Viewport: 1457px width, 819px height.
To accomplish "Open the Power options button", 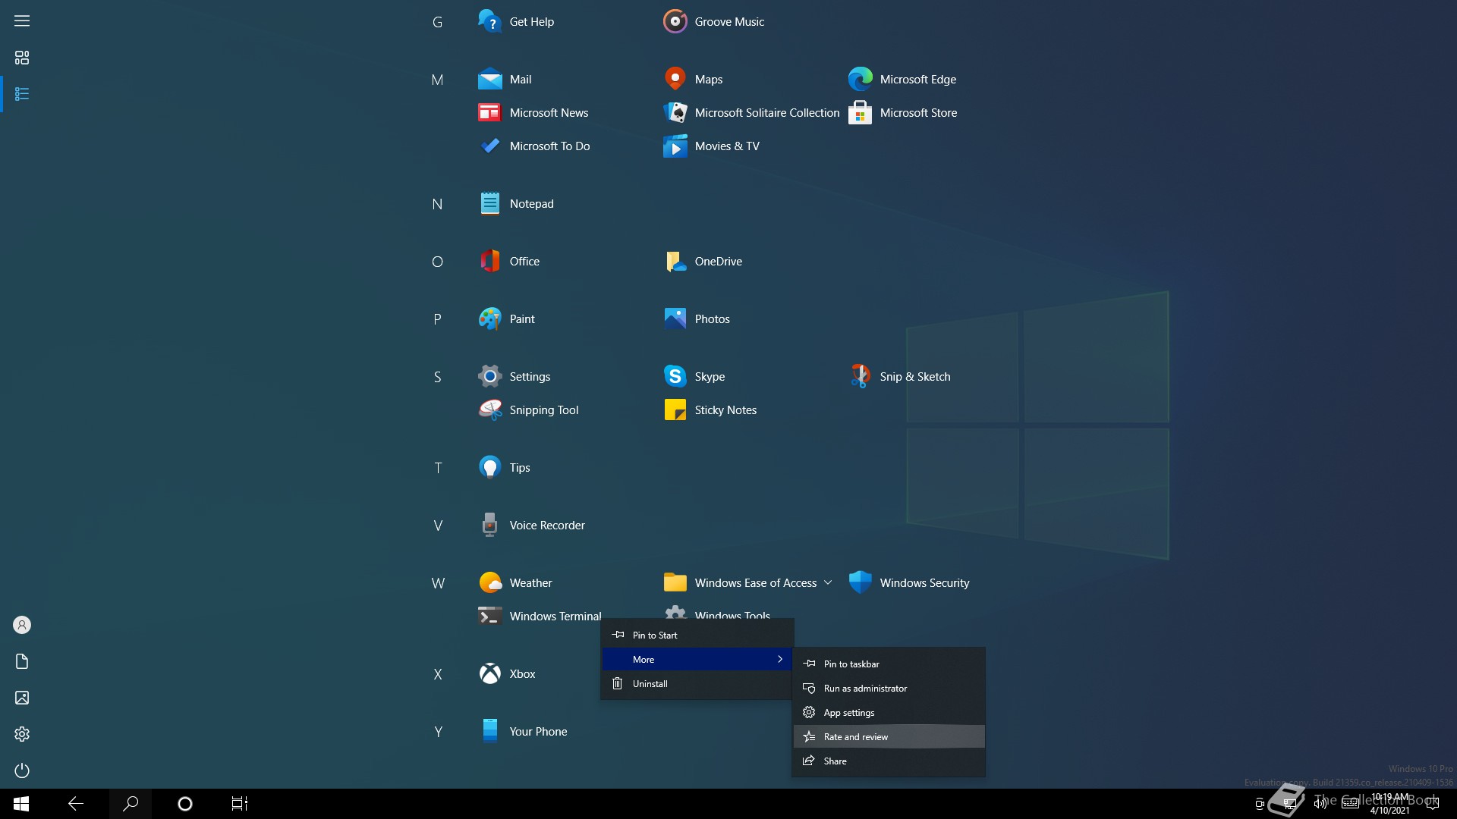I will coord(22,770).
